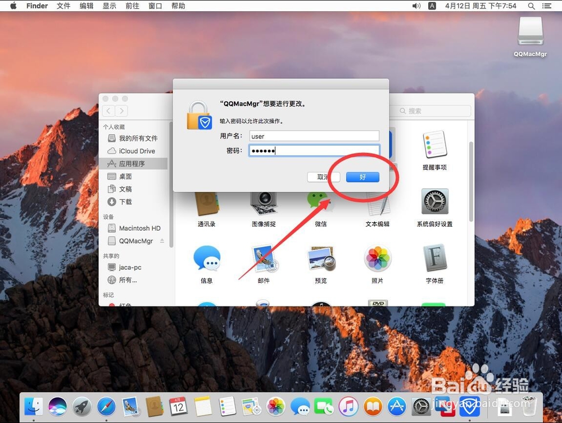Viewport: 562px width, 423px height.
Task: Select 所有… in Finder sidebar
Action: tap(133, 280)
